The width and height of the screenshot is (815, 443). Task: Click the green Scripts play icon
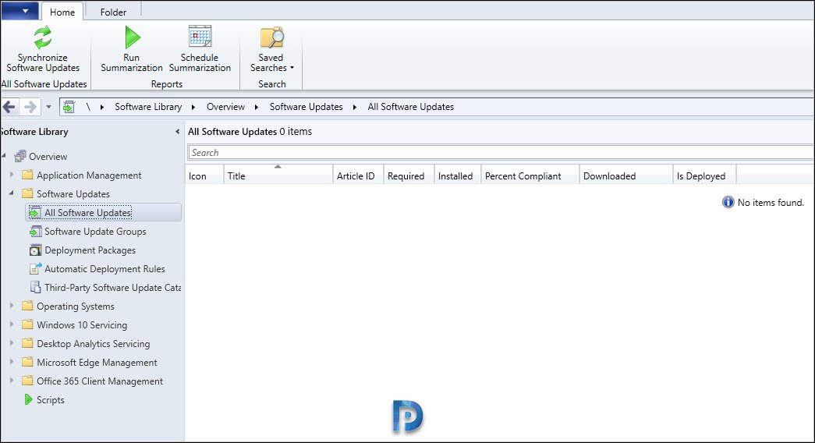click(29, 400)
